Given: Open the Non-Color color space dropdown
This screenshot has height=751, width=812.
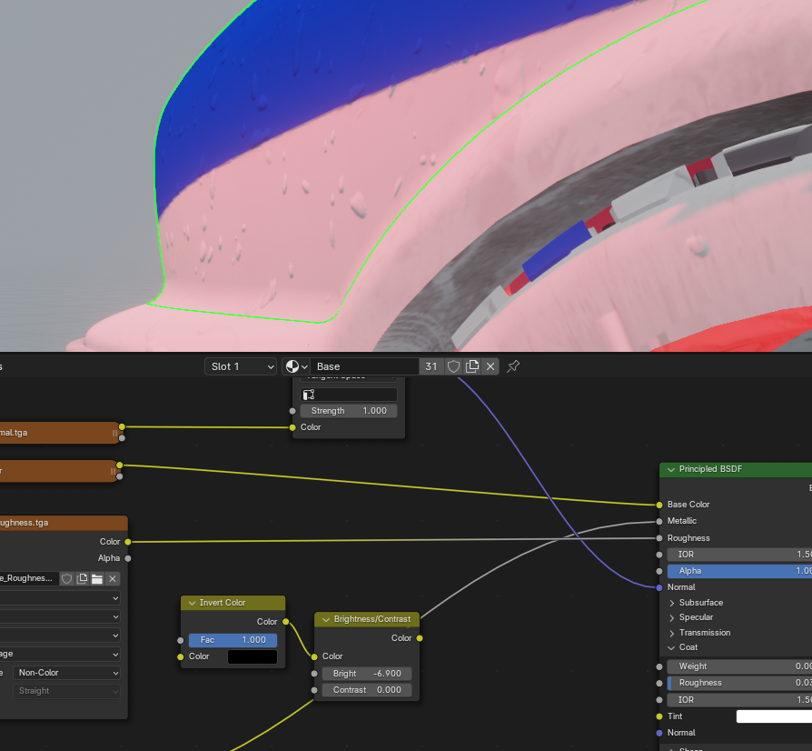Looking at the screenshot, I should (66, 673).
